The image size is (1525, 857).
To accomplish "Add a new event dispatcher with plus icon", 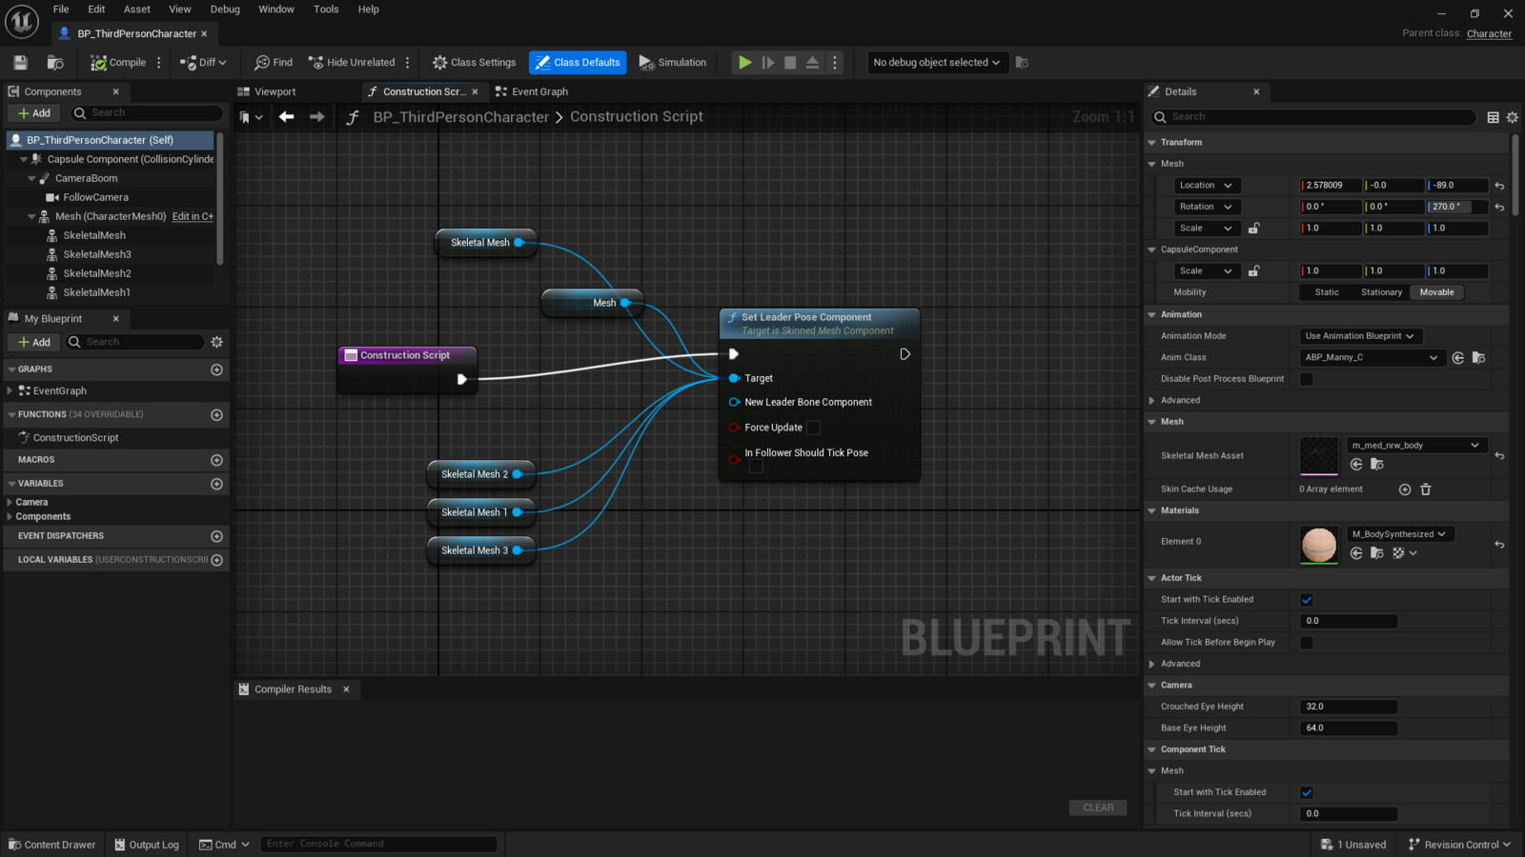I will (x=216, y=536).
